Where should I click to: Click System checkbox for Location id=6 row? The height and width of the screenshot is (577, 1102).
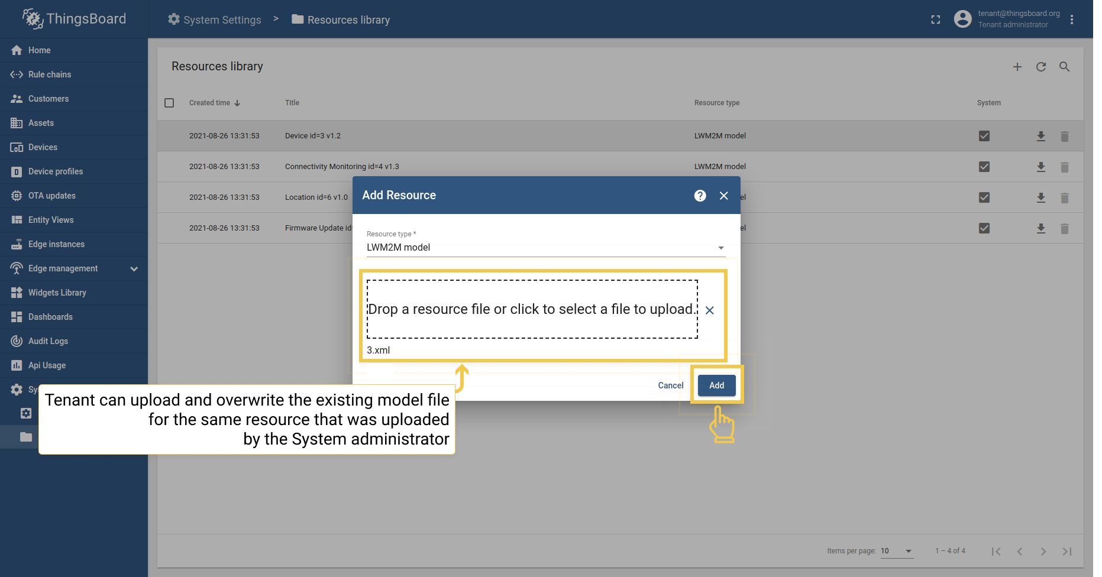[984, 197]
